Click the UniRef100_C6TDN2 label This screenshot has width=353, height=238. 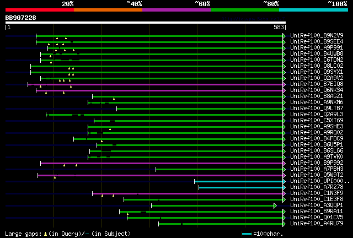[x=317, y=60]
